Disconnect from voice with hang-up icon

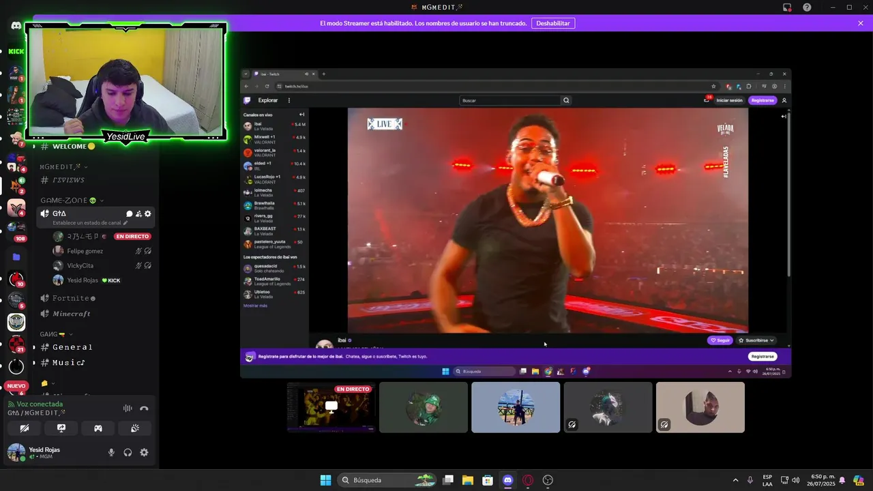tap(144, 408)
